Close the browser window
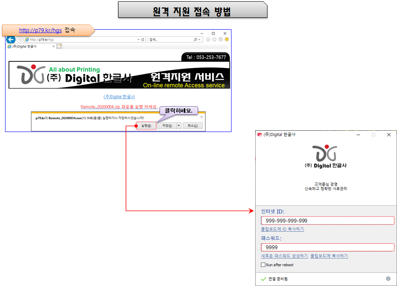Screen dimensions: 397x286 (x=225, y=33)
